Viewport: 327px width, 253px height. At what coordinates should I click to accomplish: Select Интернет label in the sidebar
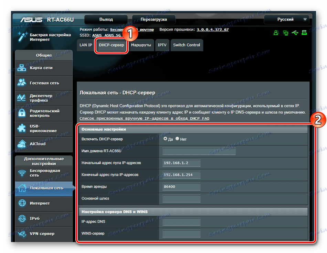[x=40, y=203]
